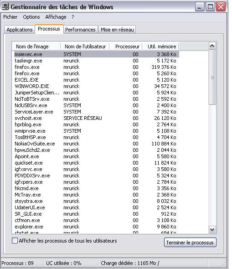
Task: Click the 34 572 Ko memory value
Action: tap(165, 86)
